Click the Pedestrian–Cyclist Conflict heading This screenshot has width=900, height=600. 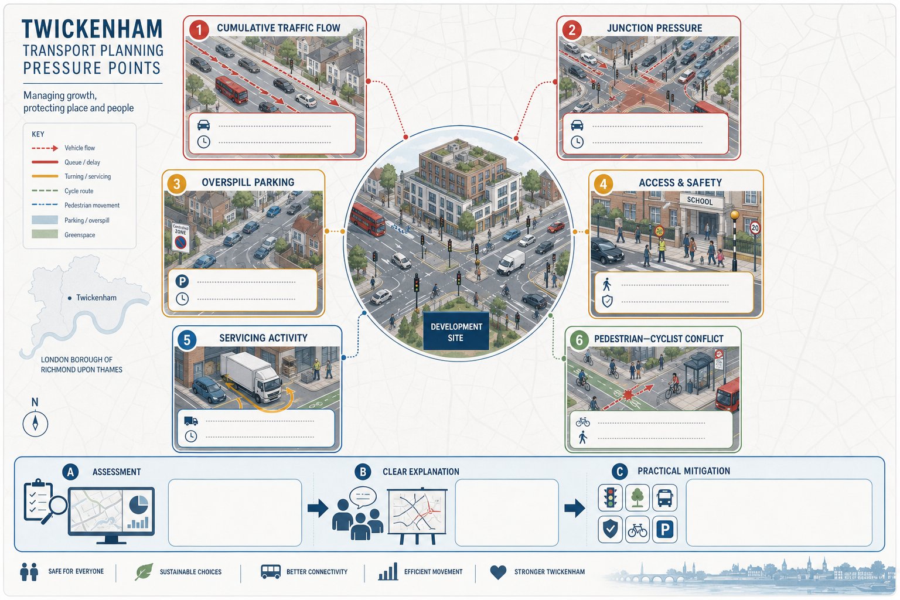[x=659, y=339]
